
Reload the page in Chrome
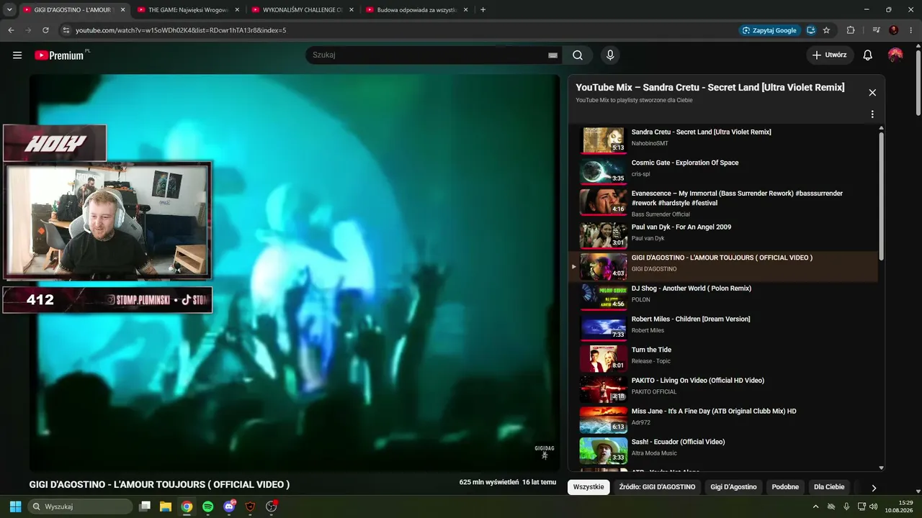(45, 30)
